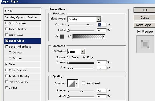Open the Contour curve picker thumbnail
This screenshot has height=101, width=155.
71,83
